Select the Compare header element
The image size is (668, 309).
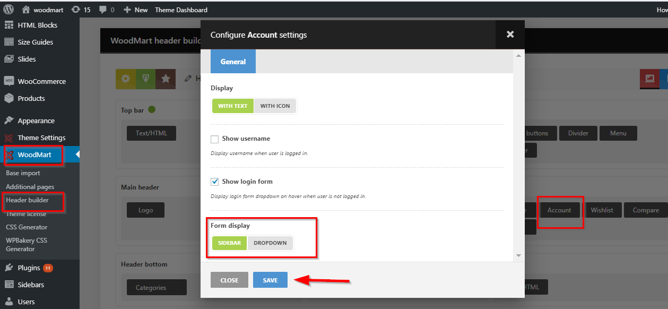pos(646,210)
